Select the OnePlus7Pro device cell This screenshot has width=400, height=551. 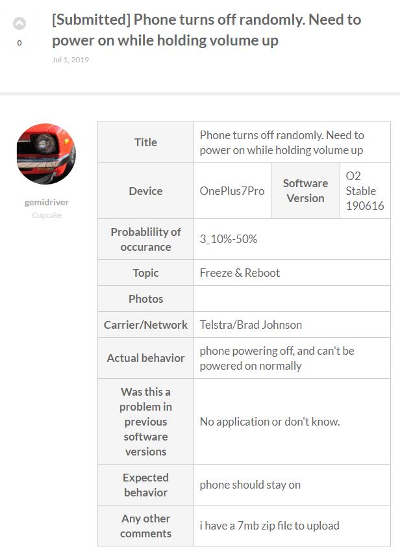coord(232,191)
